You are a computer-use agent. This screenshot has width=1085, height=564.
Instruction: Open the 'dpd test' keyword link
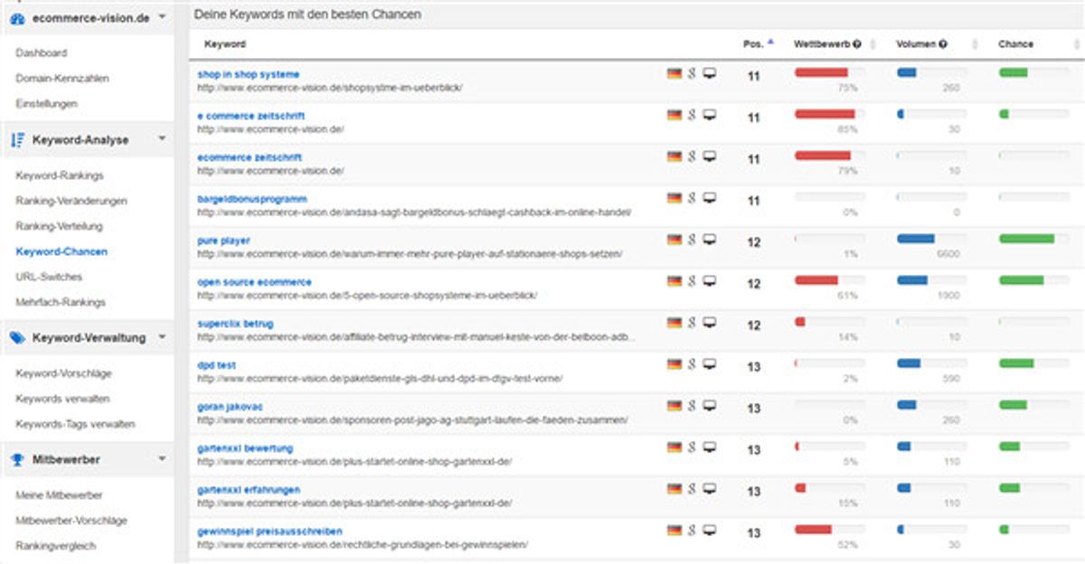217,365
